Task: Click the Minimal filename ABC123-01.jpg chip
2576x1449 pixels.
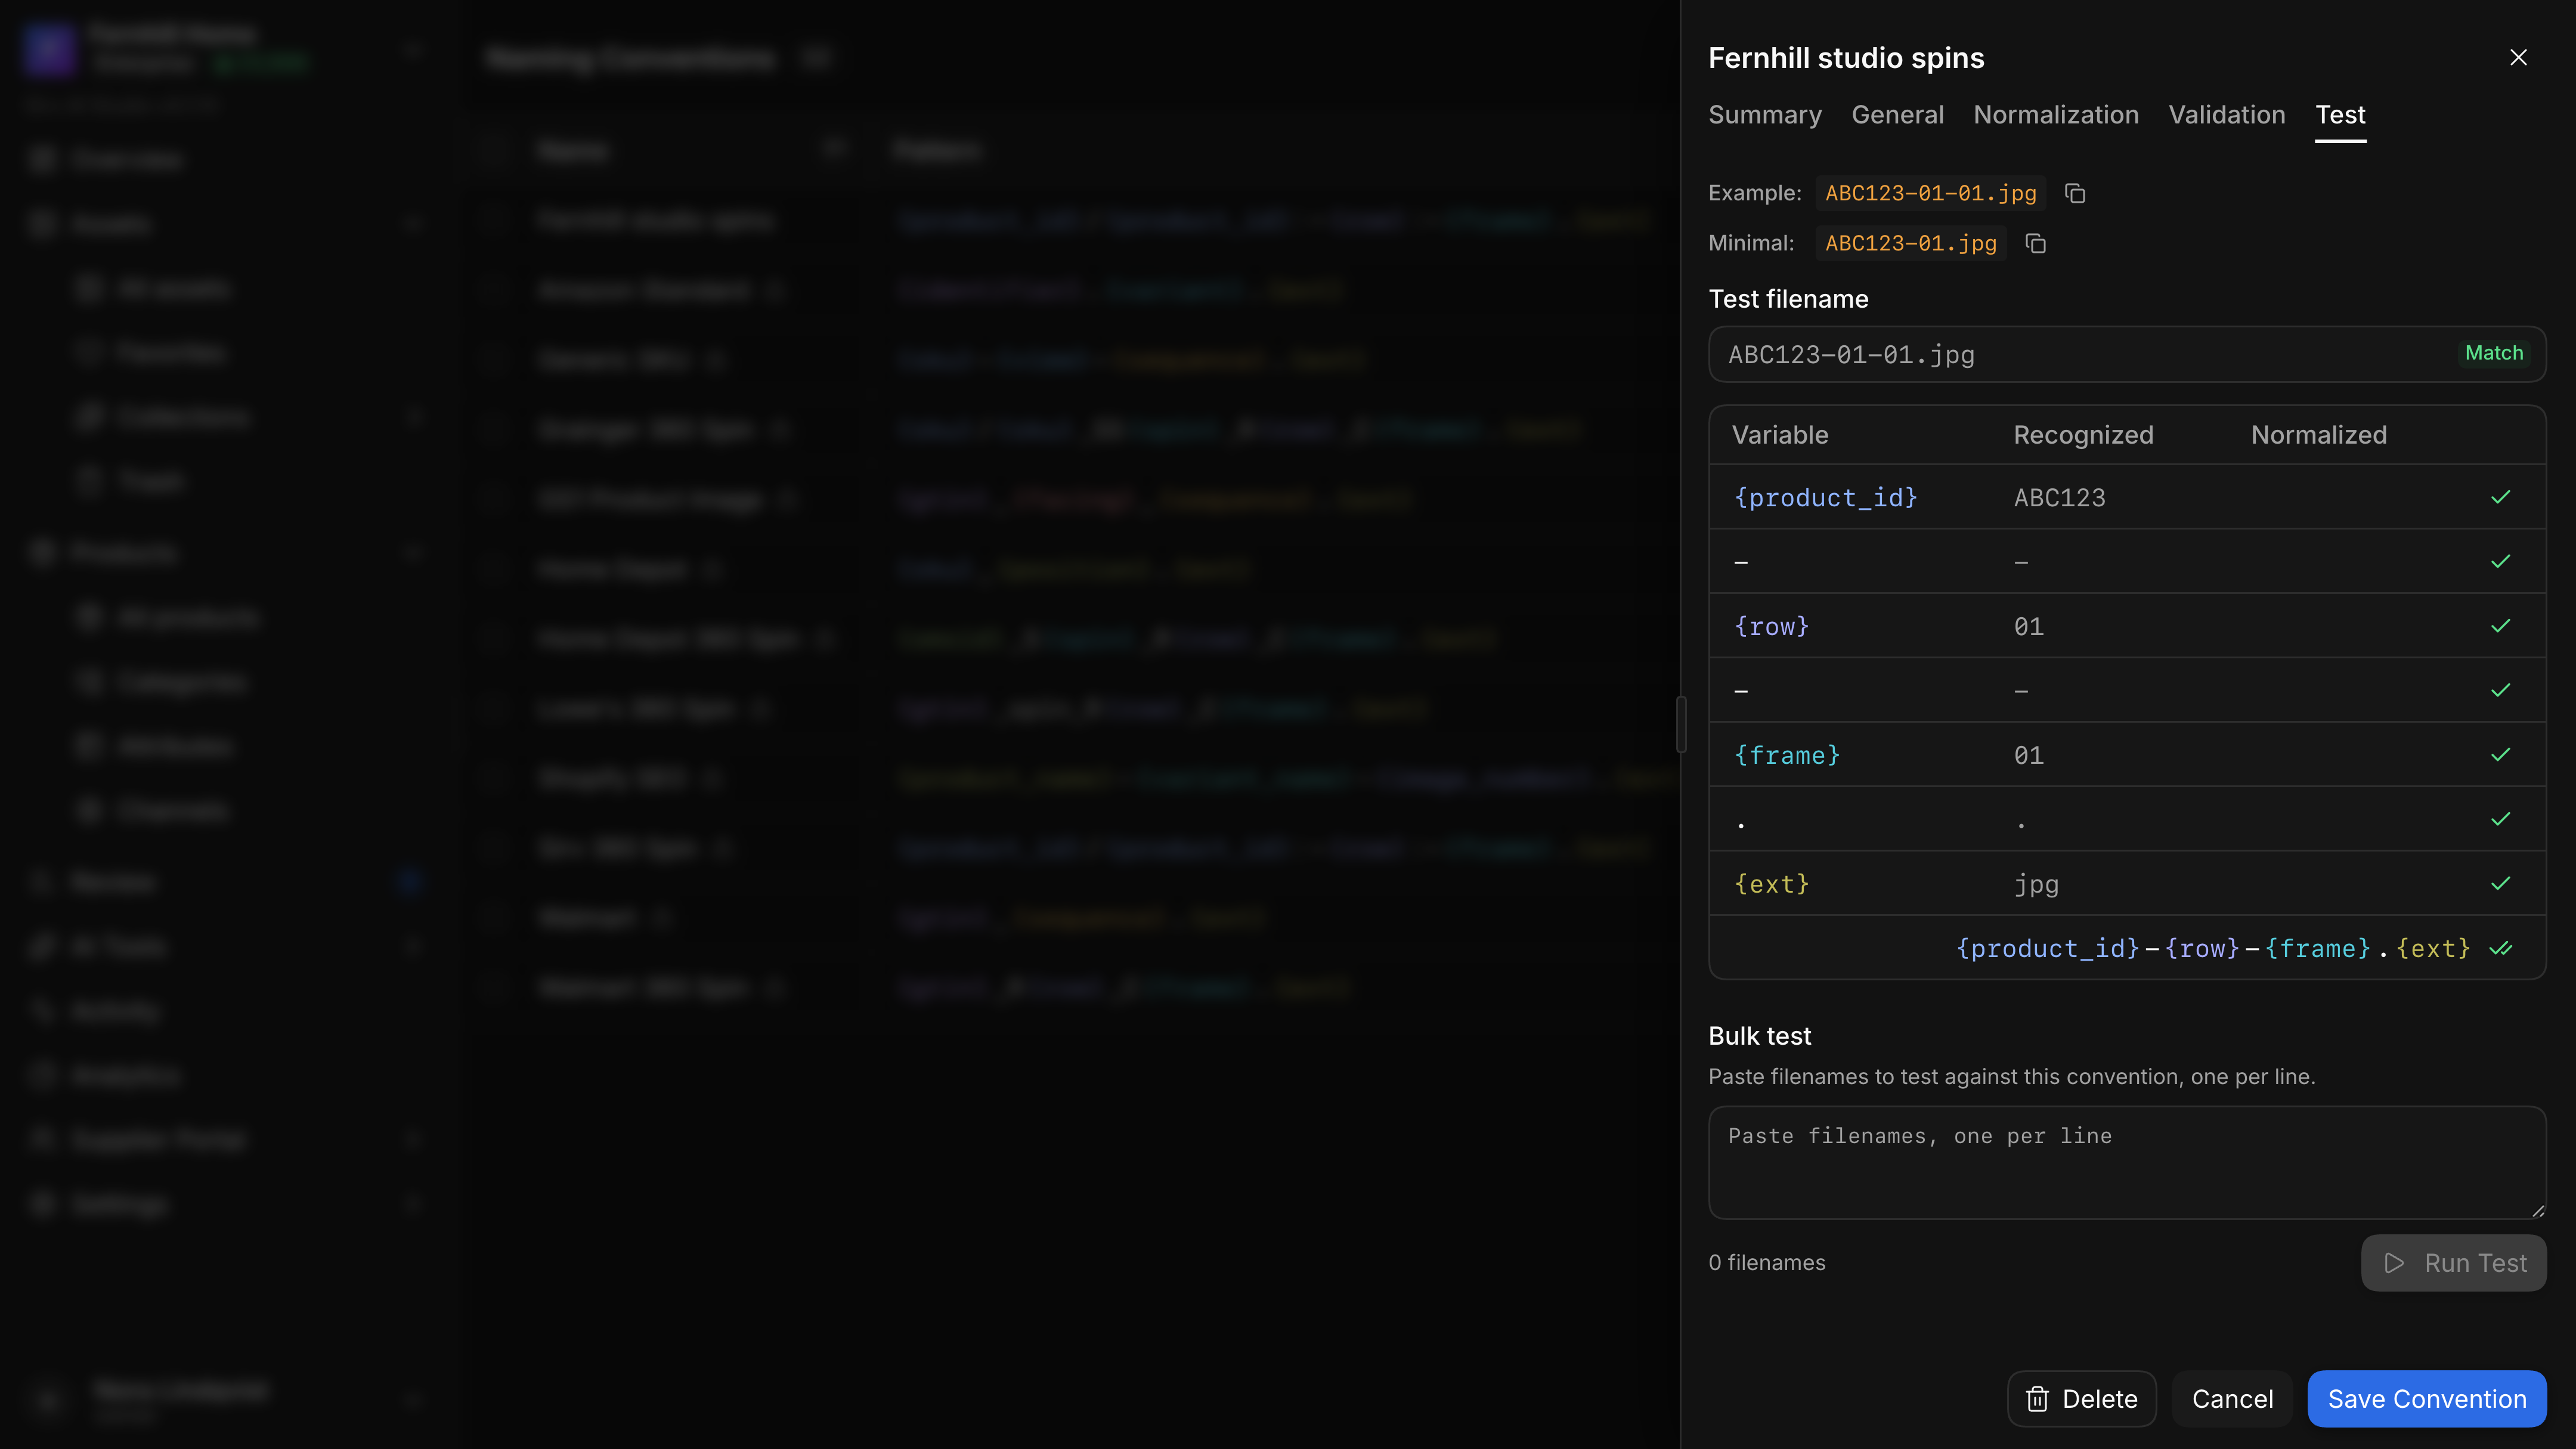Action: coord(1910,243)
